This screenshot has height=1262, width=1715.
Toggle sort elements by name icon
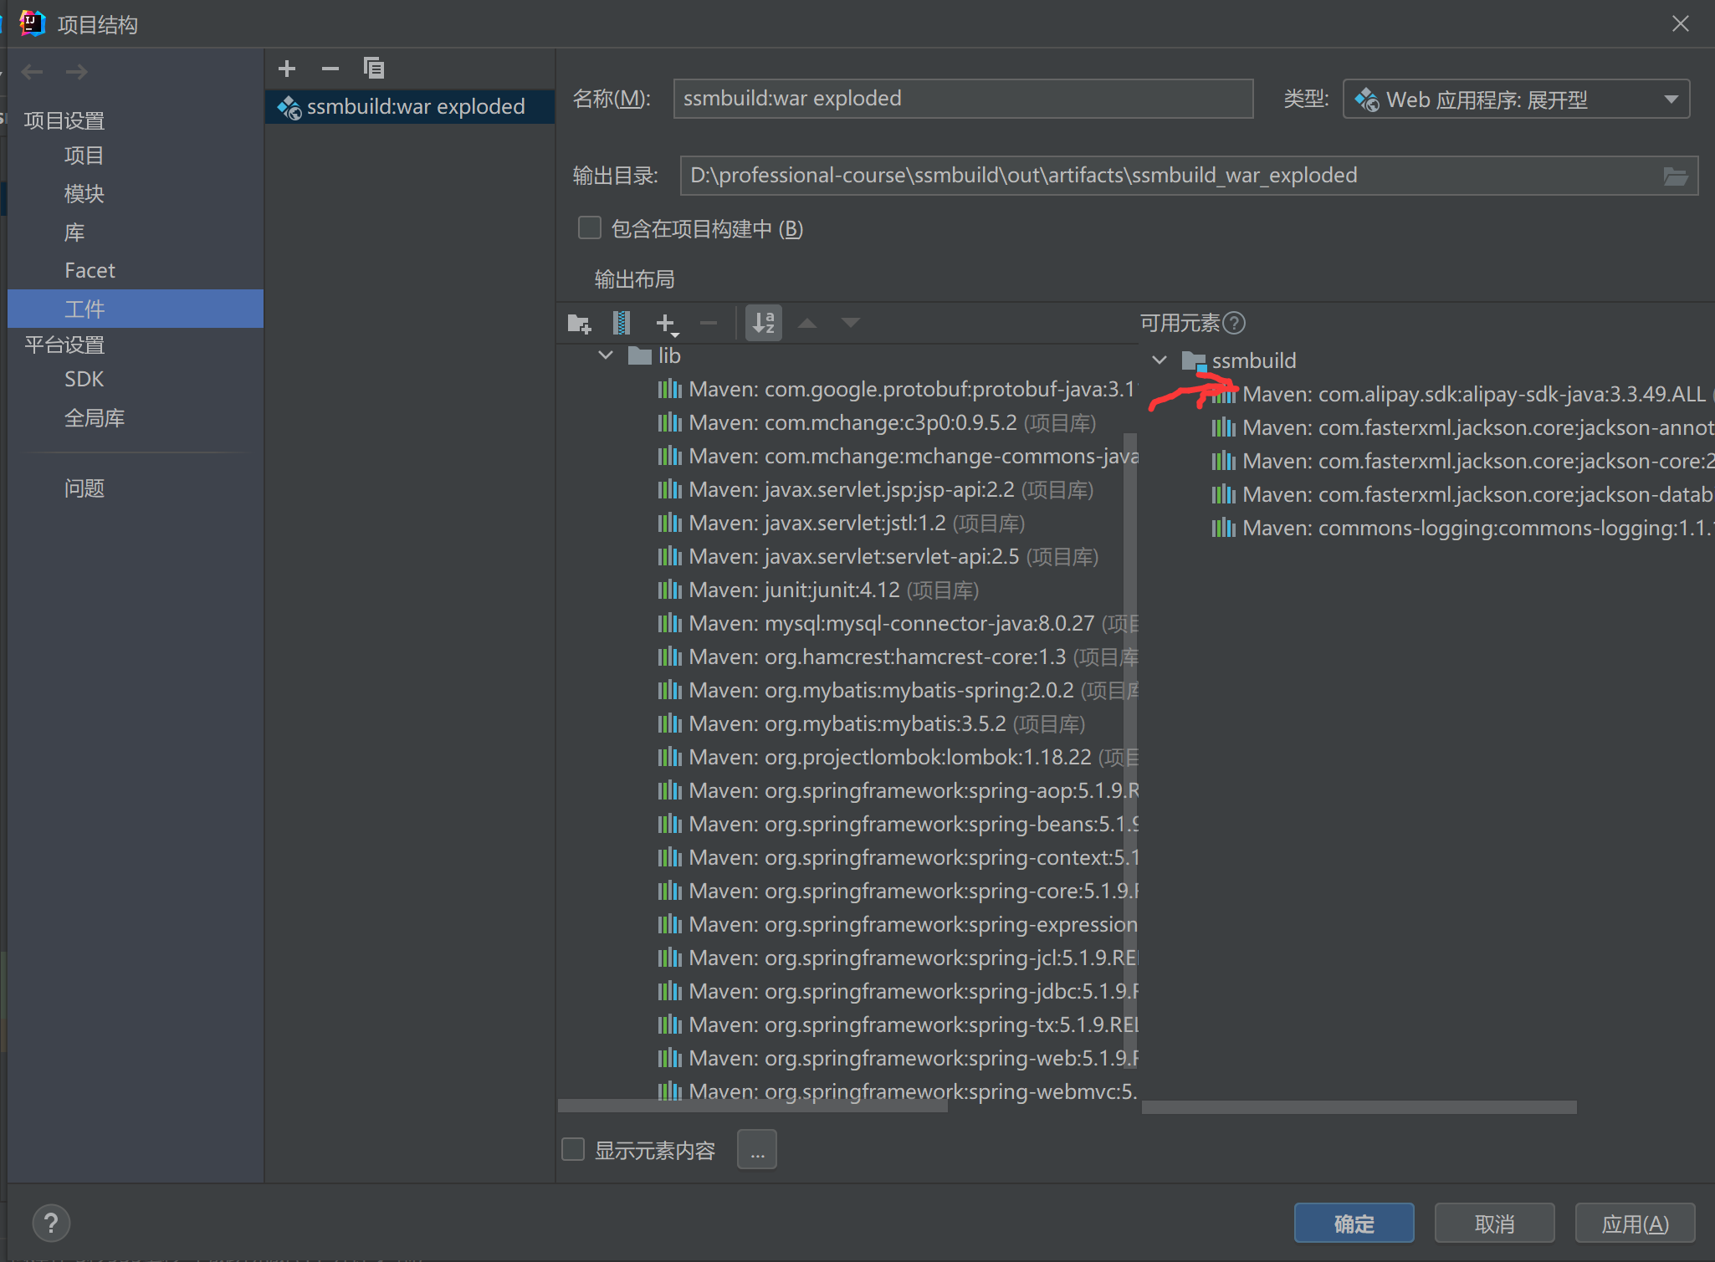764,323
